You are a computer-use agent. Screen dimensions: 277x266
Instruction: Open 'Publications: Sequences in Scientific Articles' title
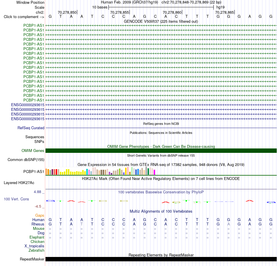click(161, 133)
